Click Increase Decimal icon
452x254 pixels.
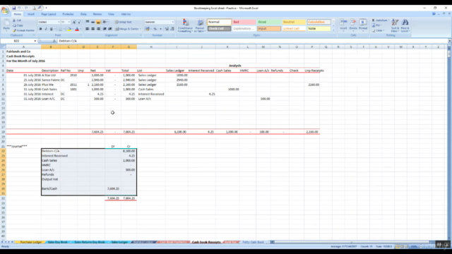[x=167, y=29]
